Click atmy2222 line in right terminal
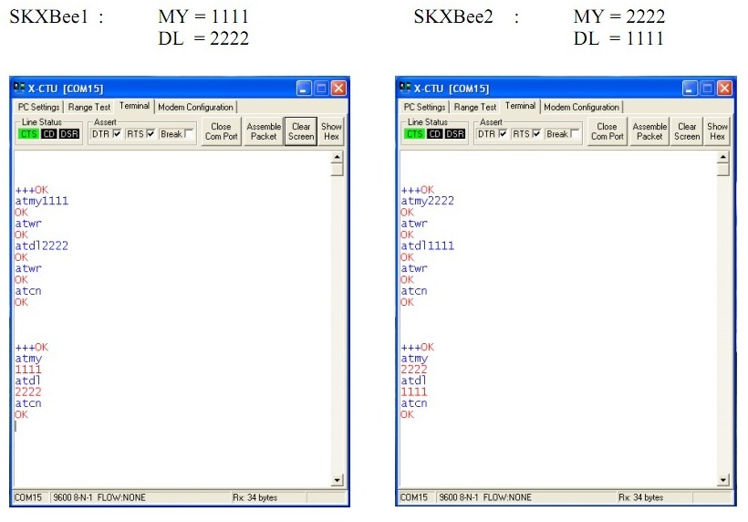Image resolution: width=748 pixels, height=522 pixels. coord(428,201)
